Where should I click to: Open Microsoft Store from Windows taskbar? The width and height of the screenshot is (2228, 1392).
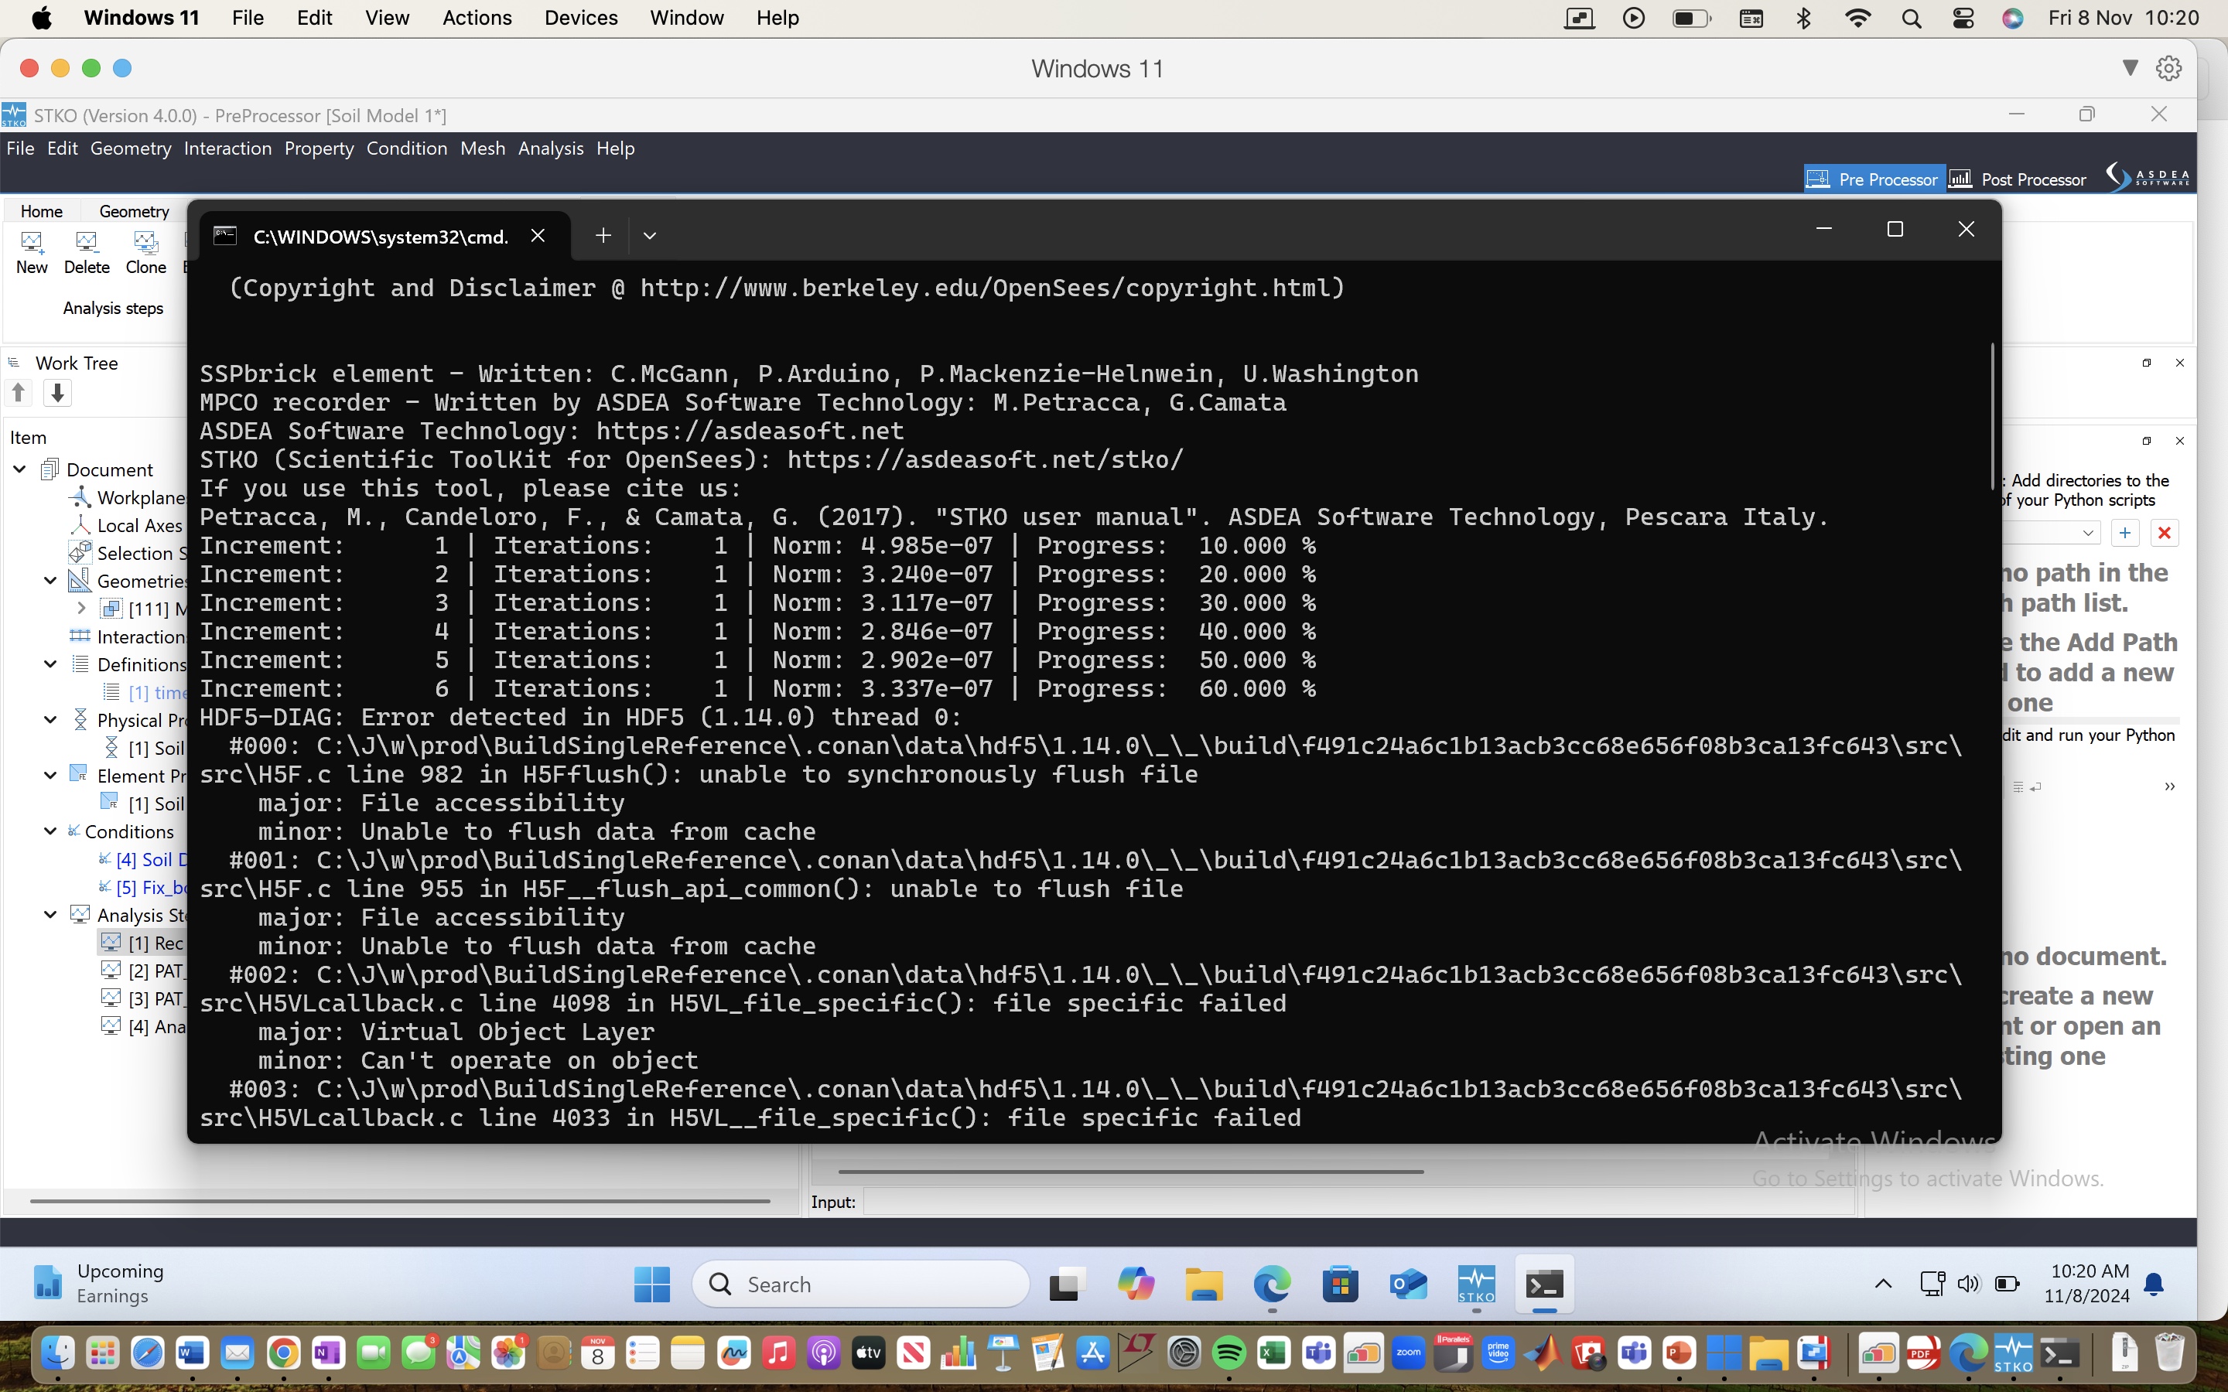pyautogui.click(x=1341, y=1285)
